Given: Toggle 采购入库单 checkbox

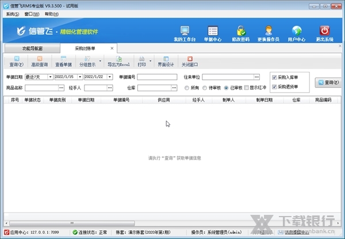Looking at the screenshot, I should pyautogui.click(x=274, y=78).
